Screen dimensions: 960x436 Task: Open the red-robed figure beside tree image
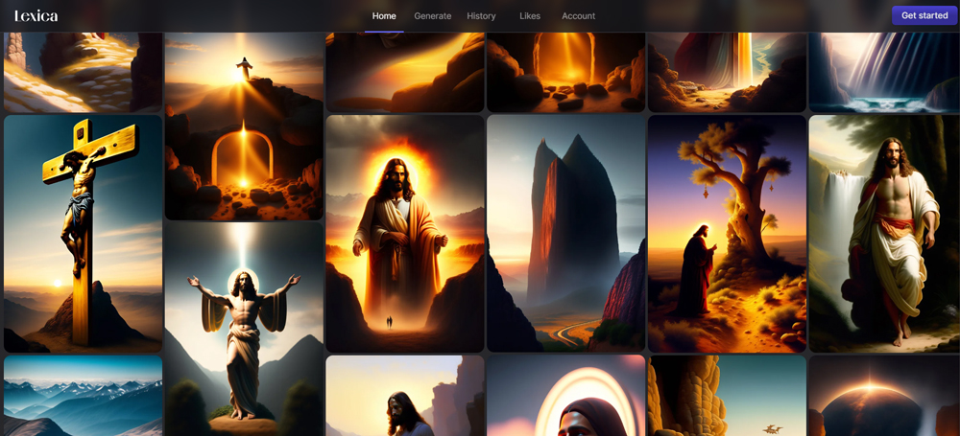coord(727,234)
